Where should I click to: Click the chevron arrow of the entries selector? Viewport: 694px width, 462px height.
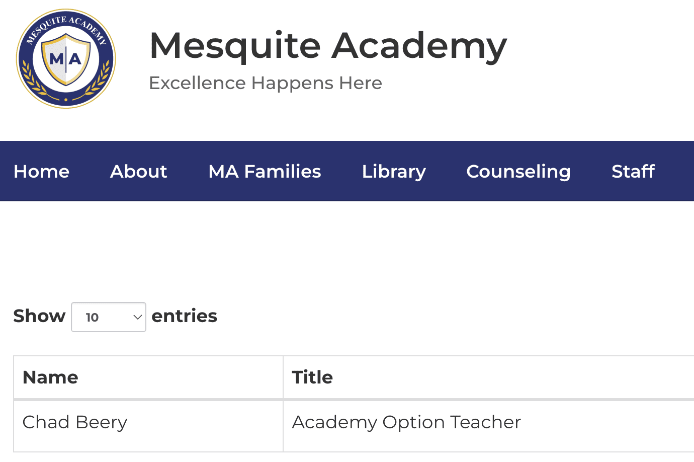[137, 317]
